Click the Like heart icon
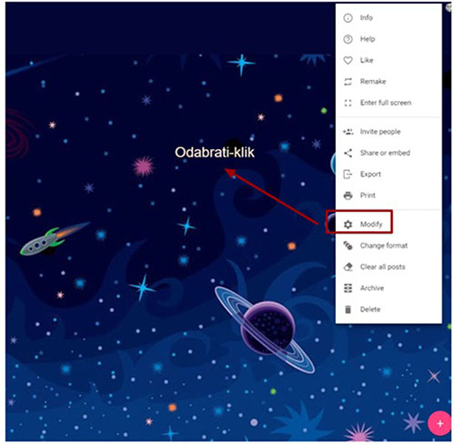This screenshot has width=455, height=446. [348, 60]
